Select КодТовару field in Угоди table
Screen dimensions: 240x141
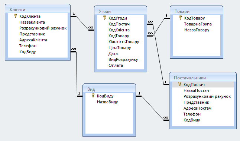pos(119,36)
